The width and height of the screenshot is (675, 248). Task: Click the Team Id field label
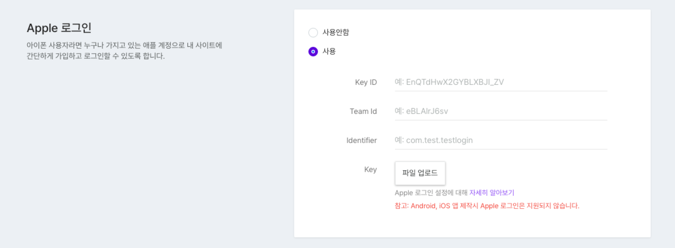pos(363,111)
